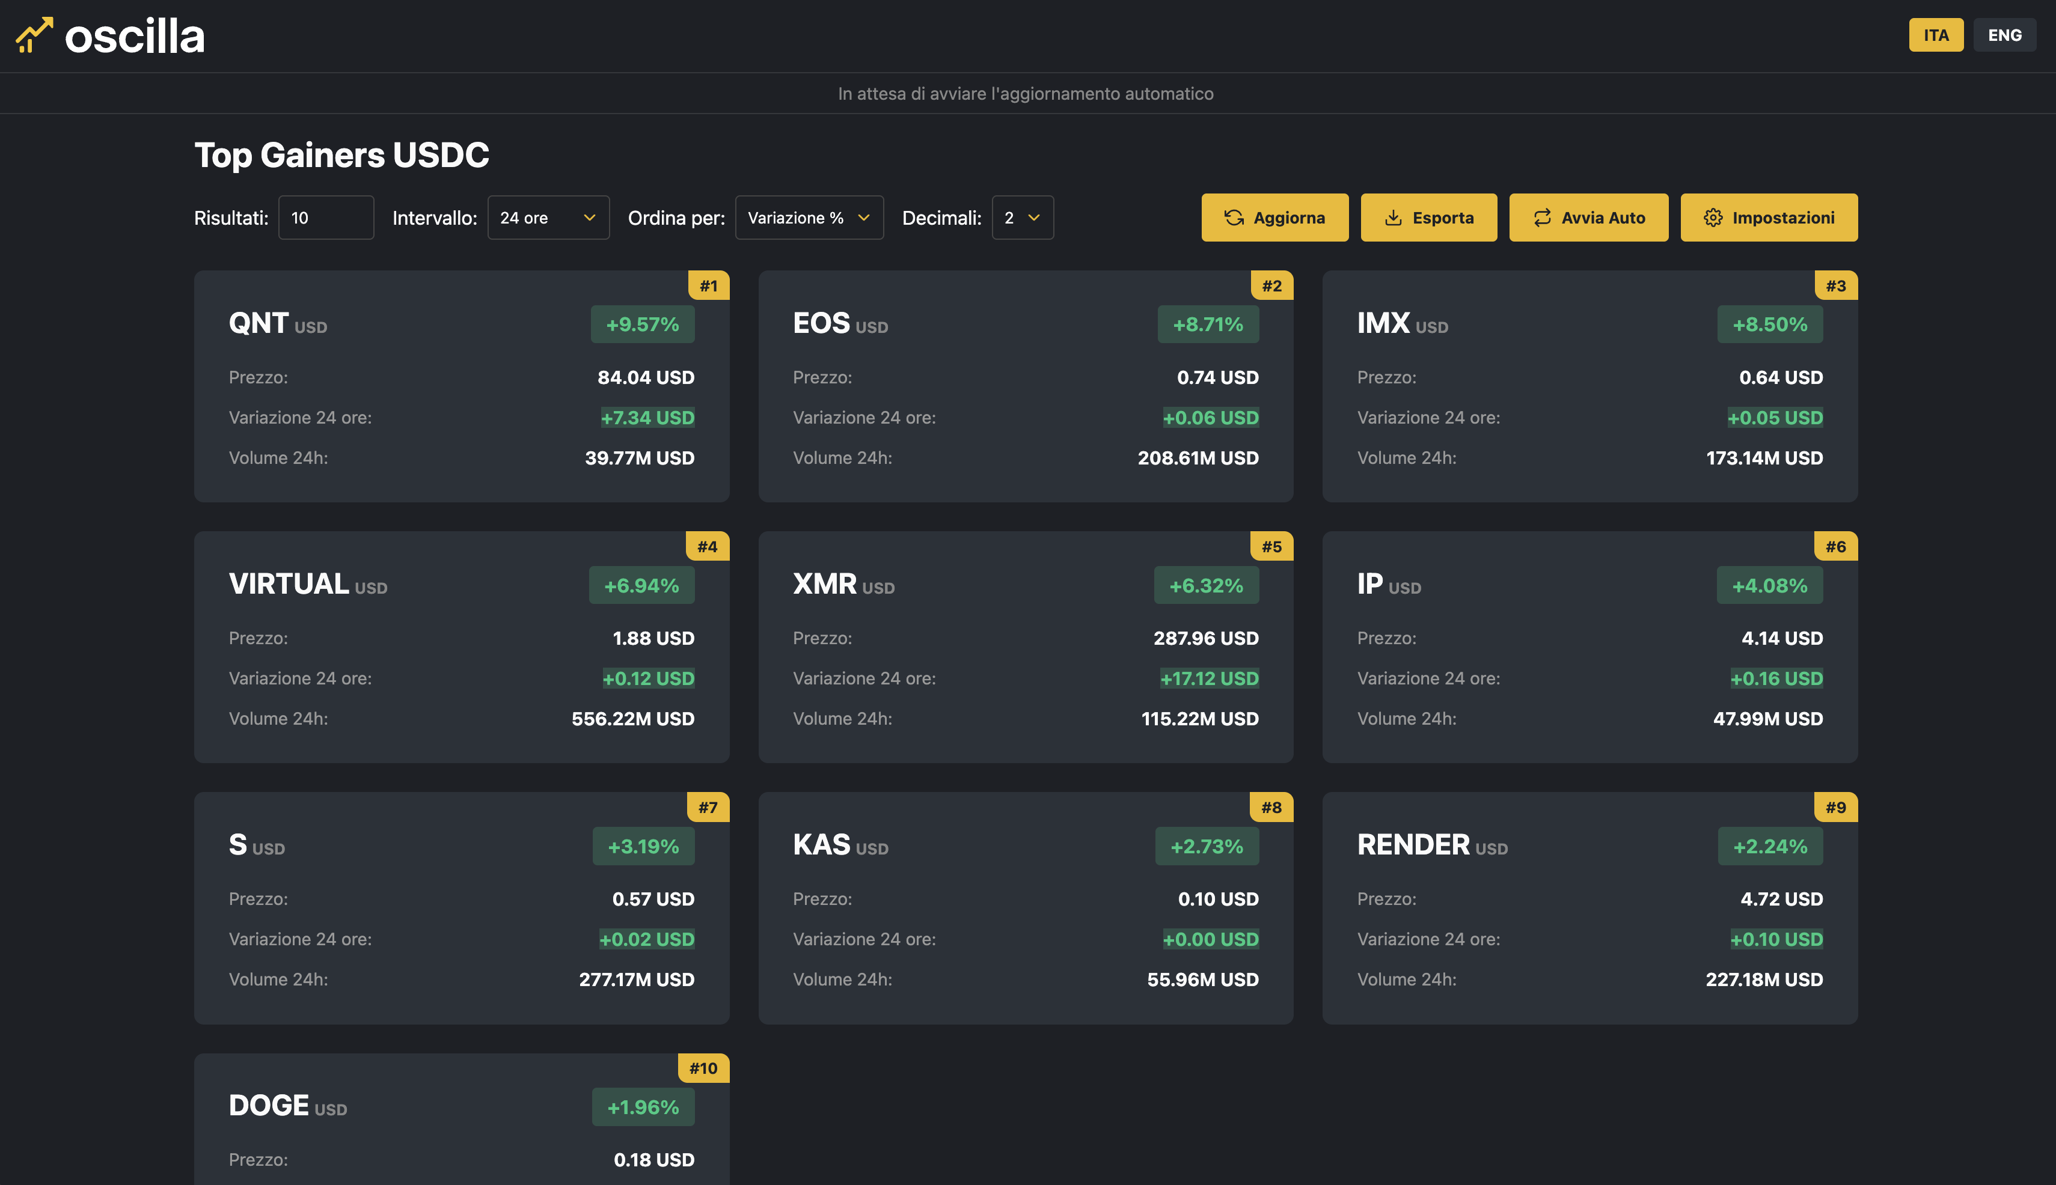This screenshot has width=2056, height=1185.
Task: Click the +6.32% badge on XMR
Action: pyautogui.click(x=1206, y=584)
